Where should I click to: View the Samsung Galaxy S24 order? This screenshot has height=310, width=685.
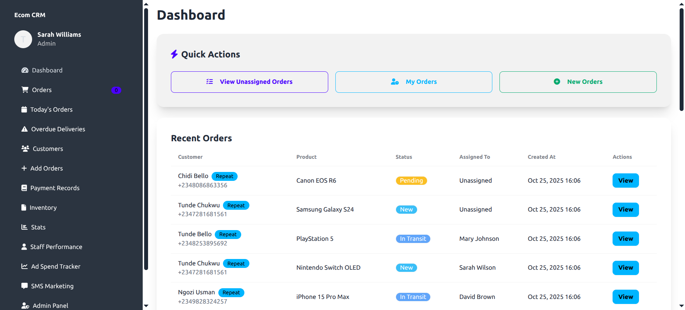625,210
